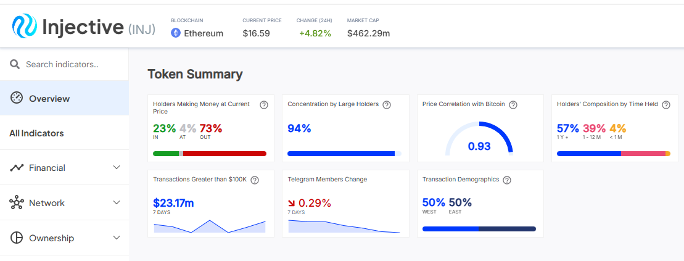This screenshot has height=261, width=684.
Task: Click the large holders concentration bar
Action: click(x=345, y=154)
